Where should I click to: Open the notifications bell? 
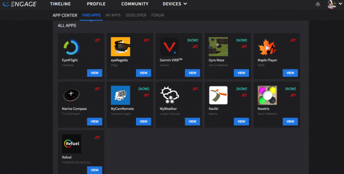318,4
